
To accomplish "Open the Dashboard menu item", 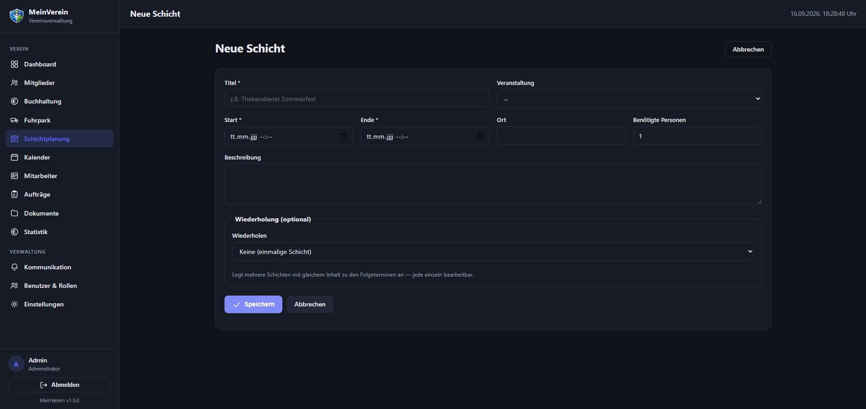I will coord(59,64).
